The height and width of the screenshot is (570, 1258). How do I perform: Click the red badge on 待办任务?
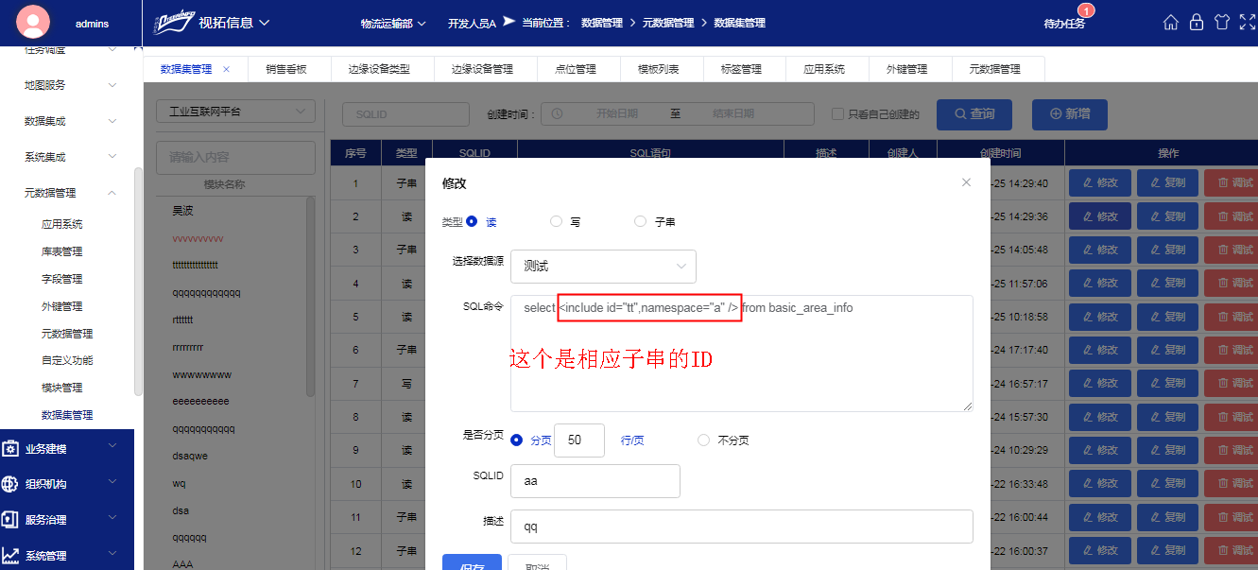[1086, 10]
